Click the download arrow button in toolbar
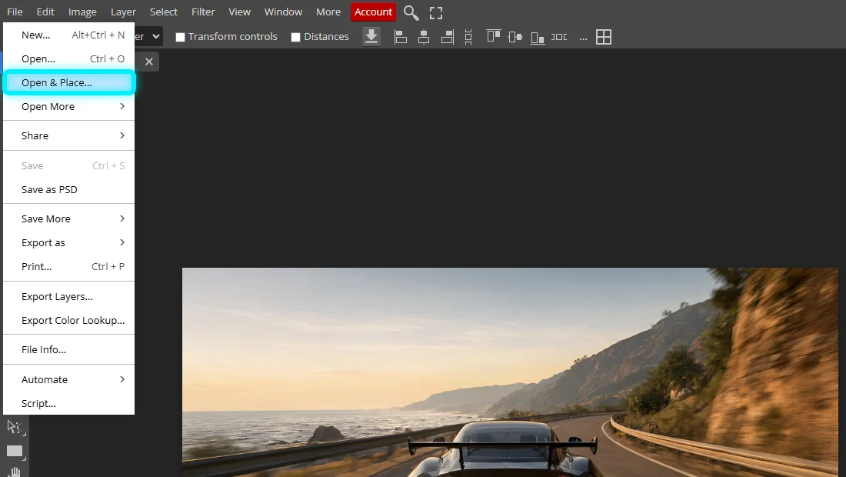 [x=371, y=37]
